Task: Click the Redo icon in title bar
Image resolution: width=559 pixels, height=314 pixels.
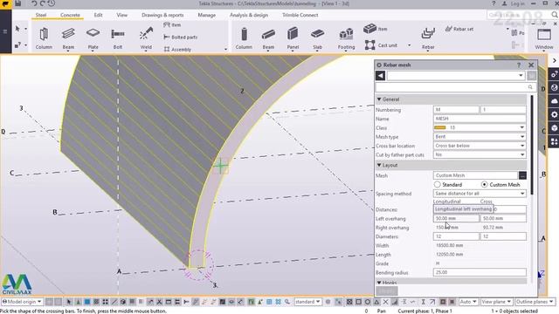Action: (43, 3)
